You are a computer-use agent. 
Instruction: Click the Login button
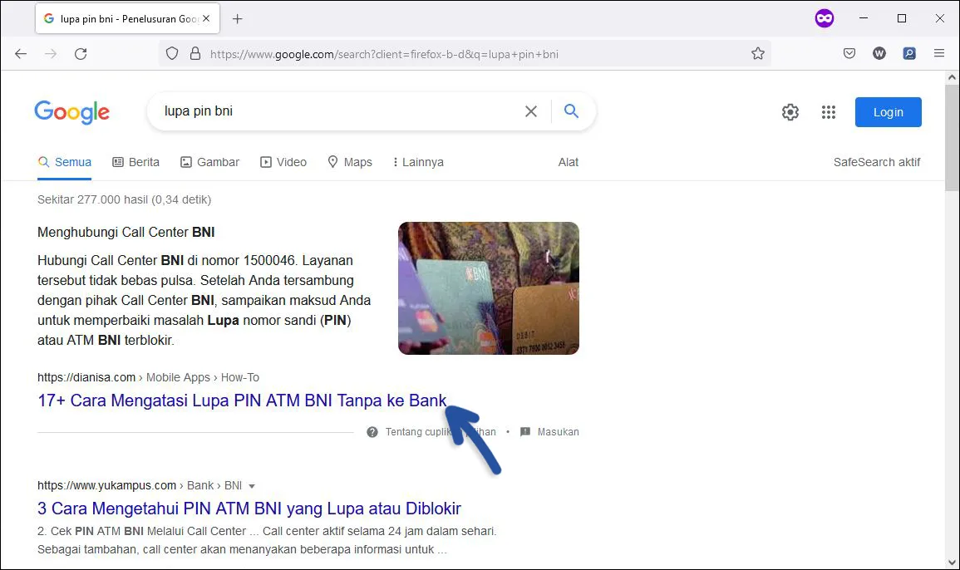(x=888, y=112)
